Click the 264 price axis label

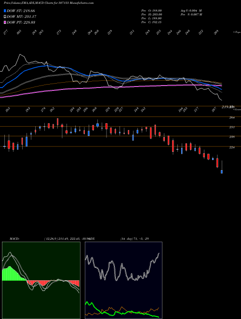click(232, 117)
